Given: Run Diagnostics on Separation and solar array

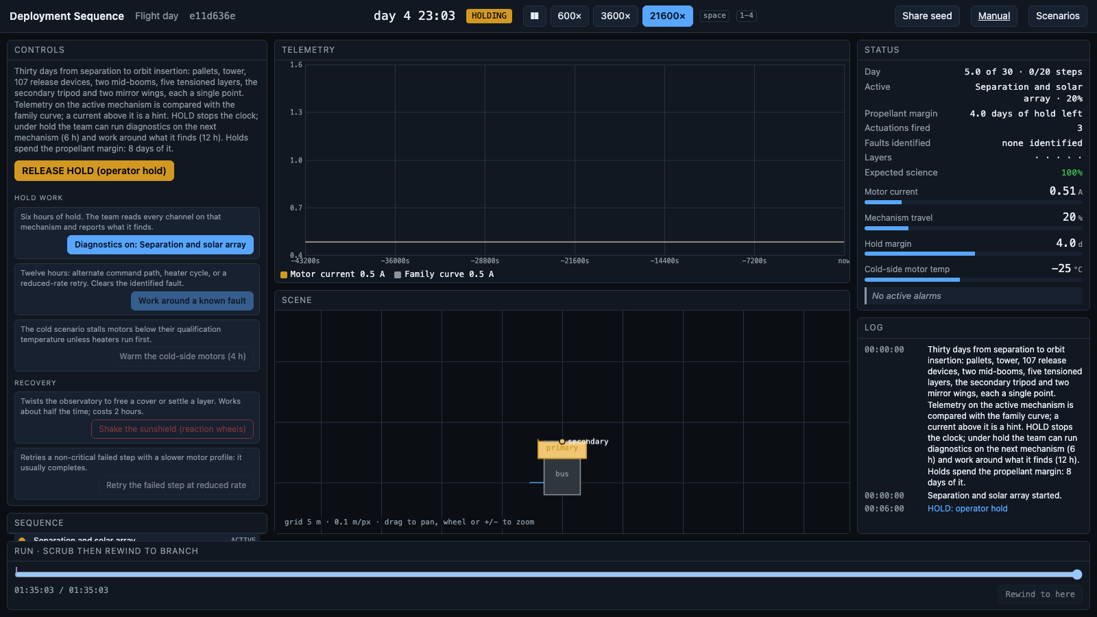Looking at the screenshot, I should click(160, 245).
